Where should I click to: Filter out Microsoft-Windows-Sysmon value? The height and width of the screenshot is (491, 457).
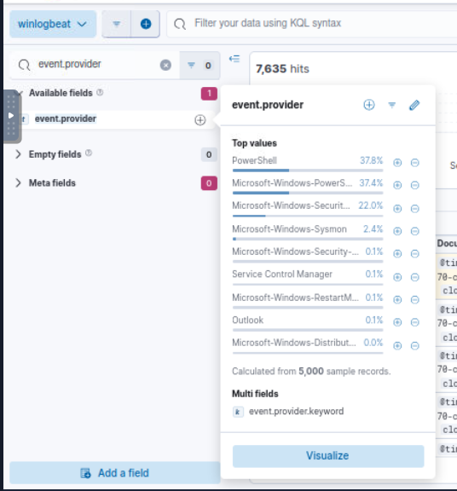(414, 231)
